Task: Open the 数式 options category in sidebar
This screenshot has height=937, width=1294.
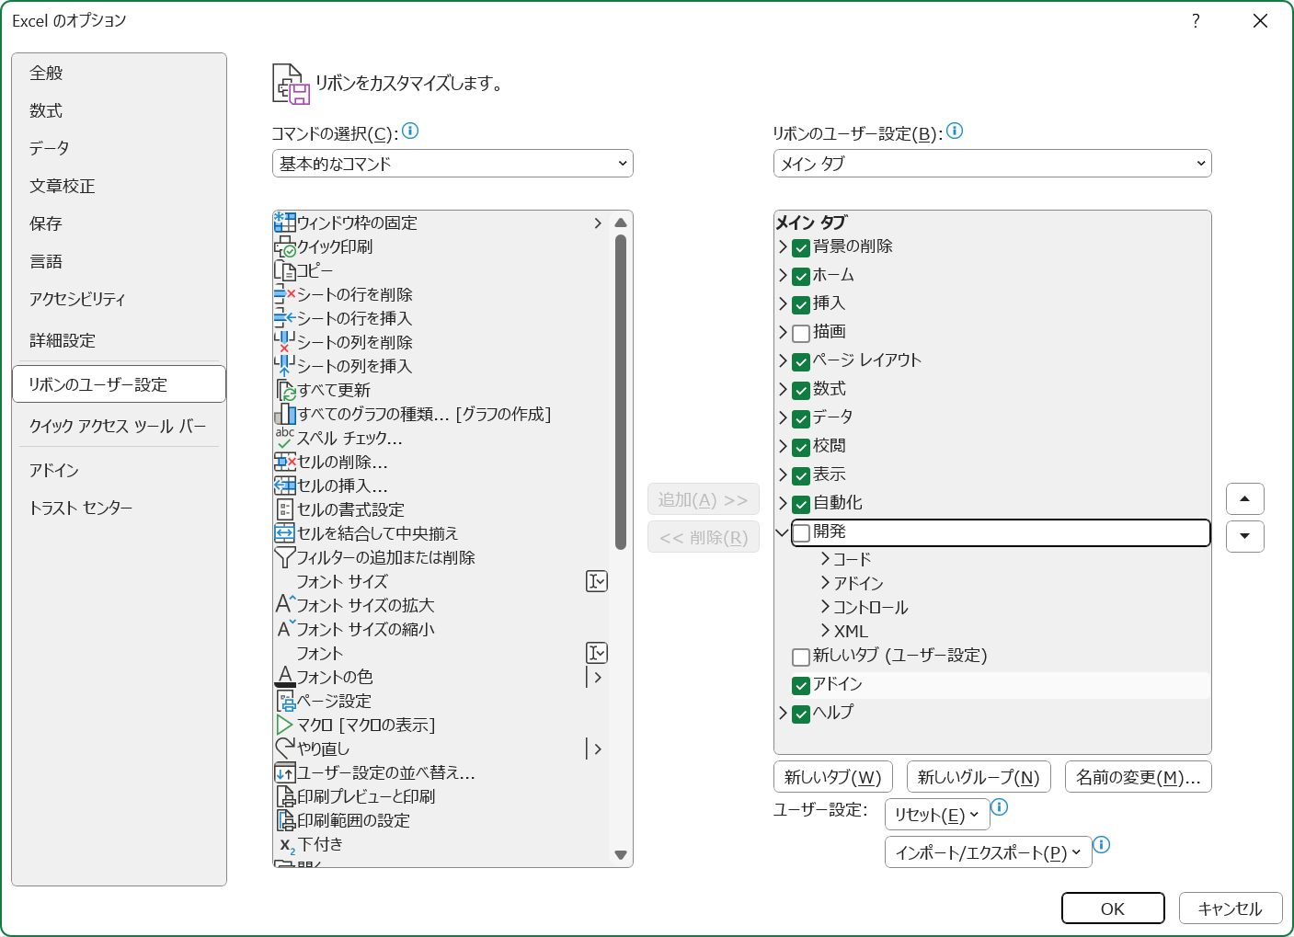Action: 119,110
